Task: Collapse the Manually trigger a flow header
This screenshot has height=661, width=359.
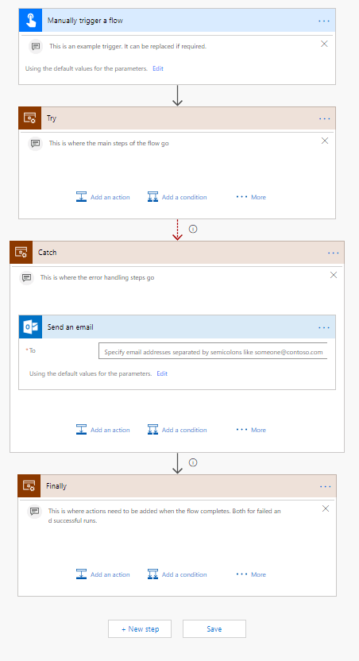Action: point(177,20)
